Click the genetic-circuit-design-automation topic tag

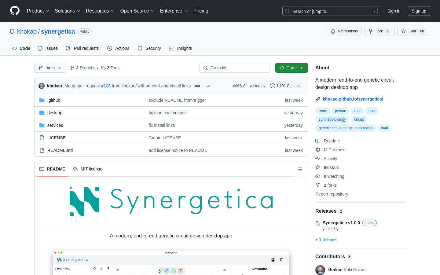point(346,128)
